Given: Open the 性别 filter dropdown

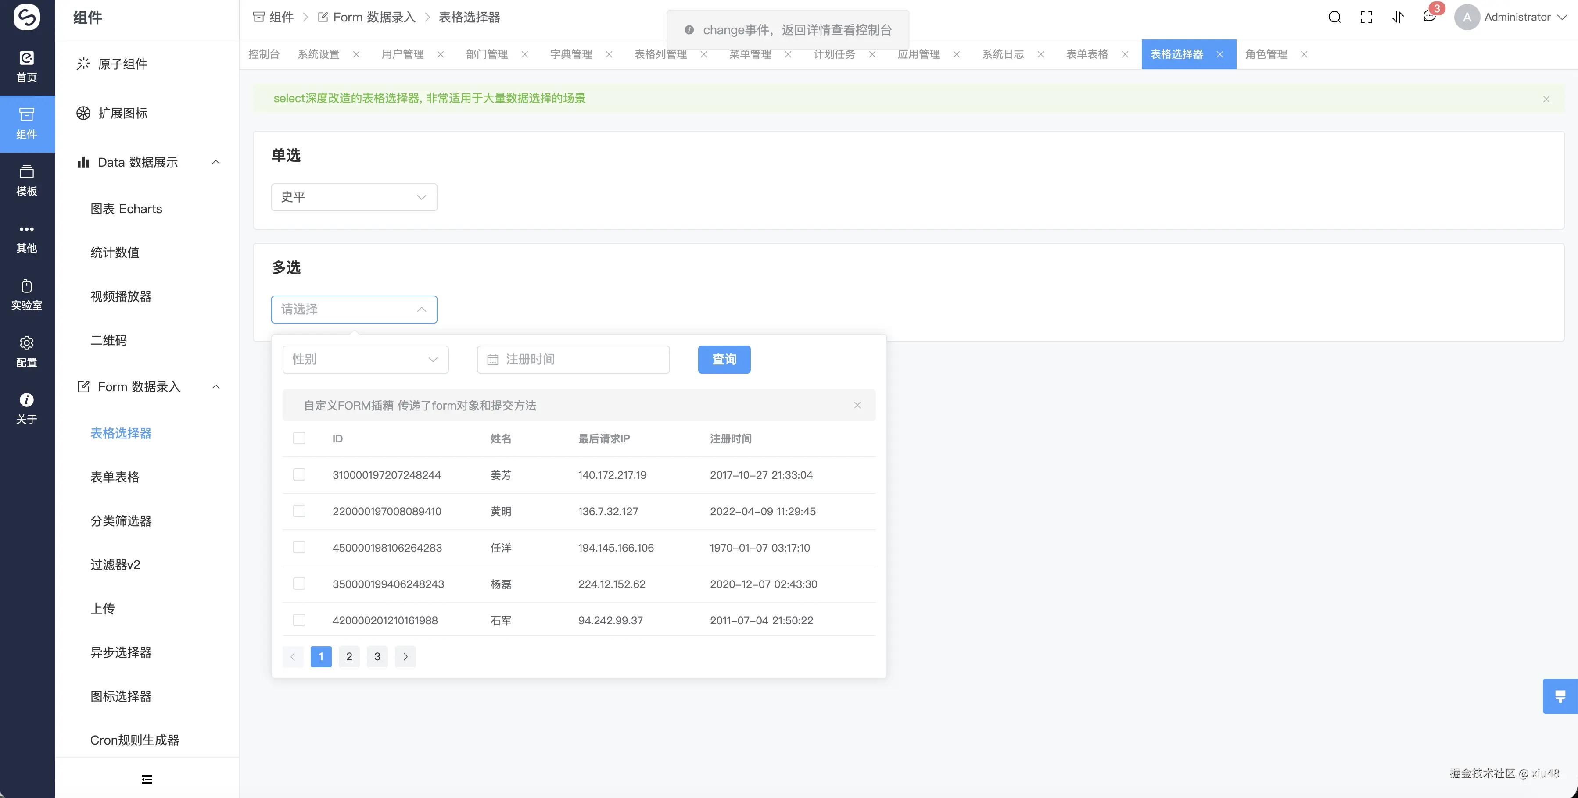Looking at the screenshot, I should point(365,359).
